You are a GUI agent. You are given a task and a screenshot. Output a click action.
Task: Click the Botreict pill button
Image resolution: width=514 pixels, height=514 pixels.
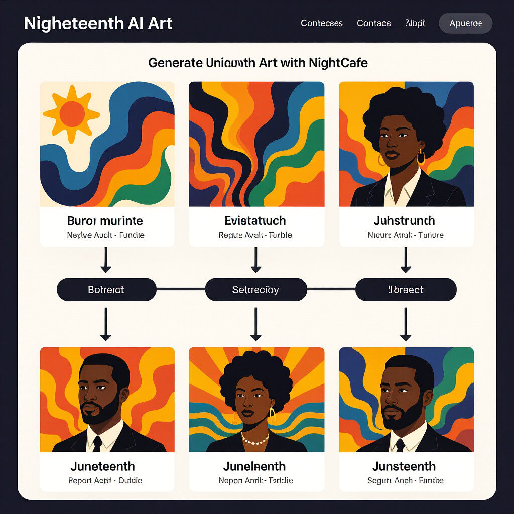tap(106, 290)
